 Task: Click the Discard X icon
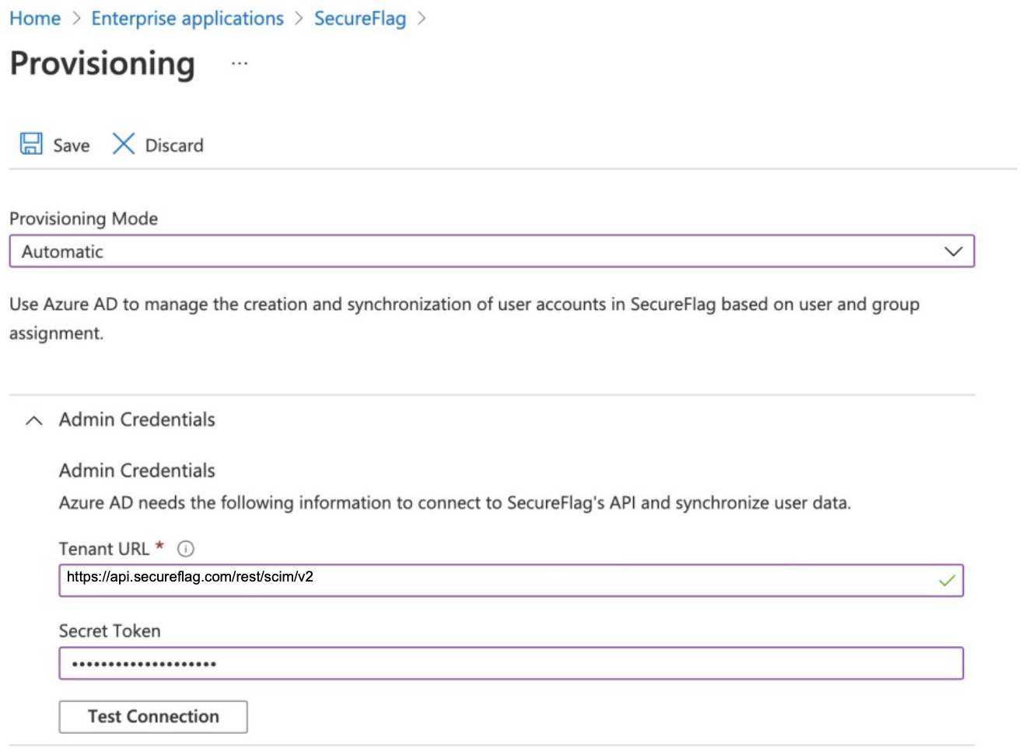pos(124,144)
